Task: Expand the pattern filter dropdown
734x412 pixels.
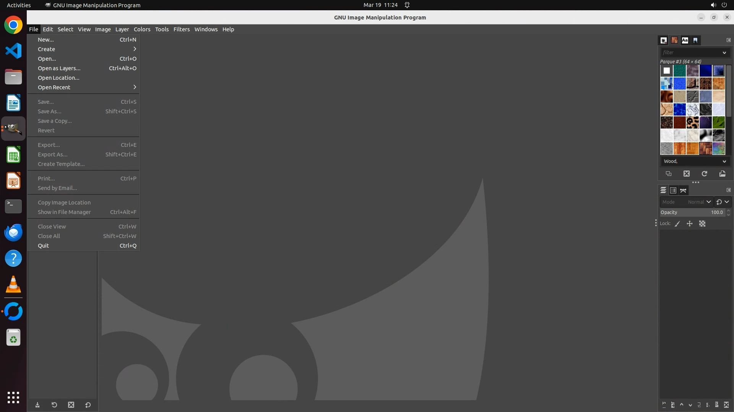Action: point(724,53)
